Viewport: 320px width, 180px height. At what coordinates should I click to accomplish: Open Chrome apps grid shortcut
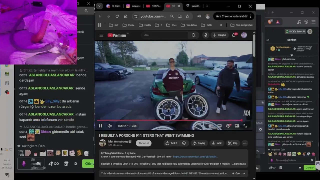(99, 25)
